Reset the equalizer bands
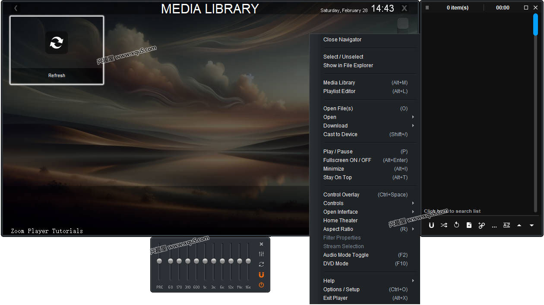 click(x=261, y=264)
